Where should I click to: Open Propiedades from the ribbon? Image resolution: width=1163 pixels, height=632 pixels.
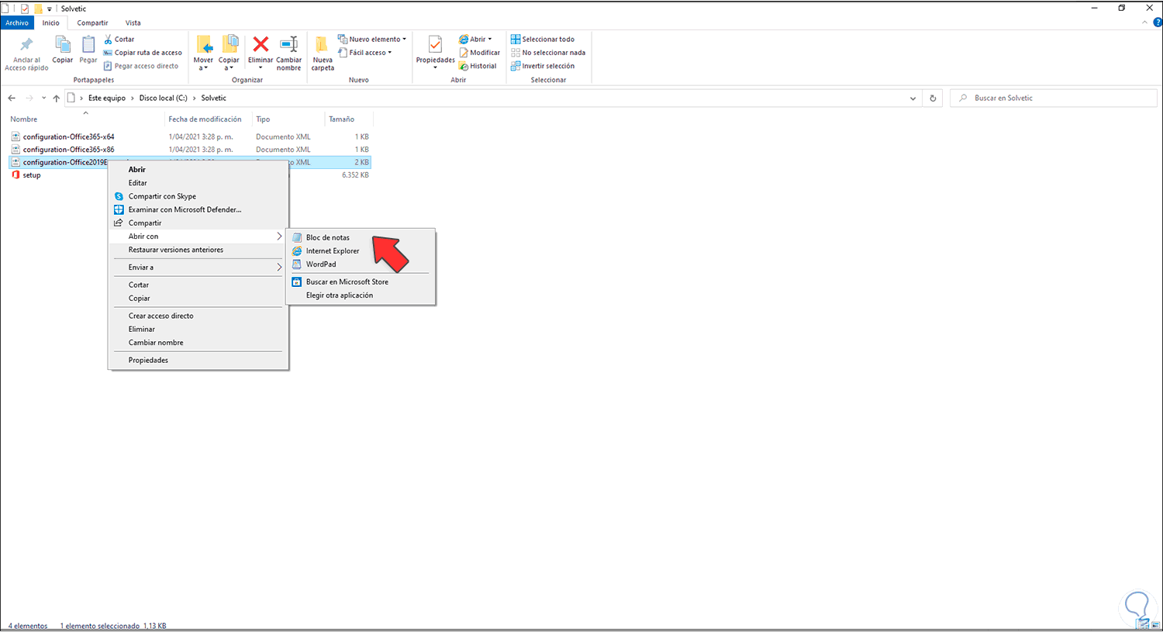click(435, 53)
